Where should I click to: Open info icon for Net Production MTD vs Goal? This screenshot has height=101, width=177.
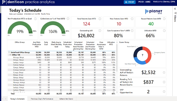35,19
